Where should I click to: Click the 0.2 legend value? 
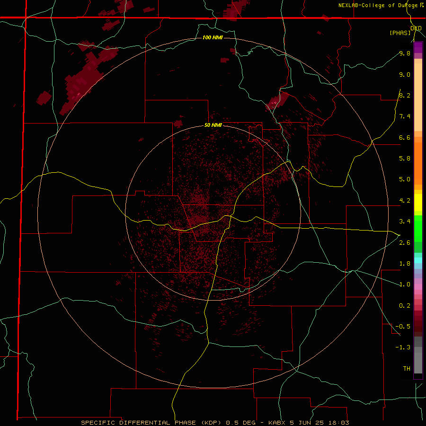(x=405, y=305)
